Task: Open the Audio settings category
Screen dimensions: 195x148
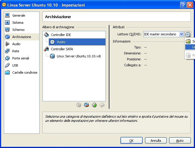Action: [22, 44]
